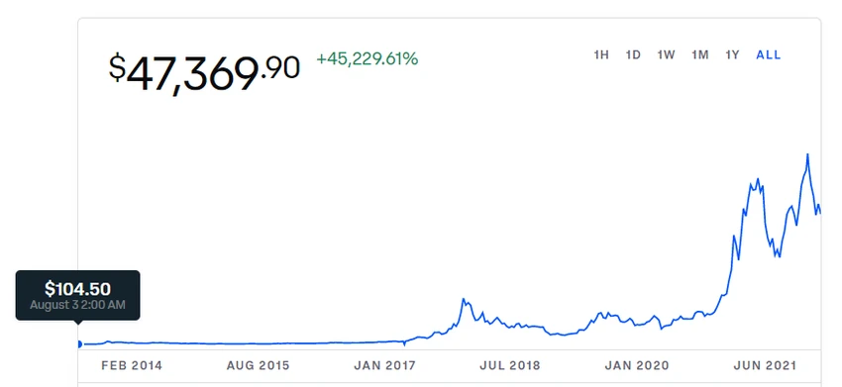The image size is (842, 387).
Task: Click the August 3 2:00 AM tooltip date
Action: 77,305
